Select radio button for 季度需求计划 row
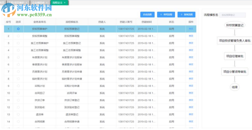The width and height of the screenshot is (252, 130). pyautogui.click(x=18, y=64)
